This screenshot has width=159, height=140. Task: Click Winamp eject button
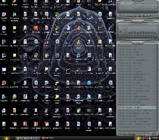point(140,15)
